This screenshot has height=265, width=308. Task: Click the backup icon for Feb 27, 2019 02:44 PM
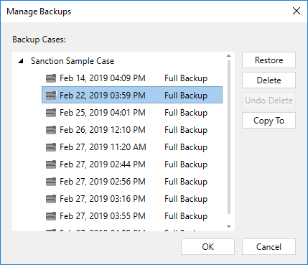coord(51,164)
